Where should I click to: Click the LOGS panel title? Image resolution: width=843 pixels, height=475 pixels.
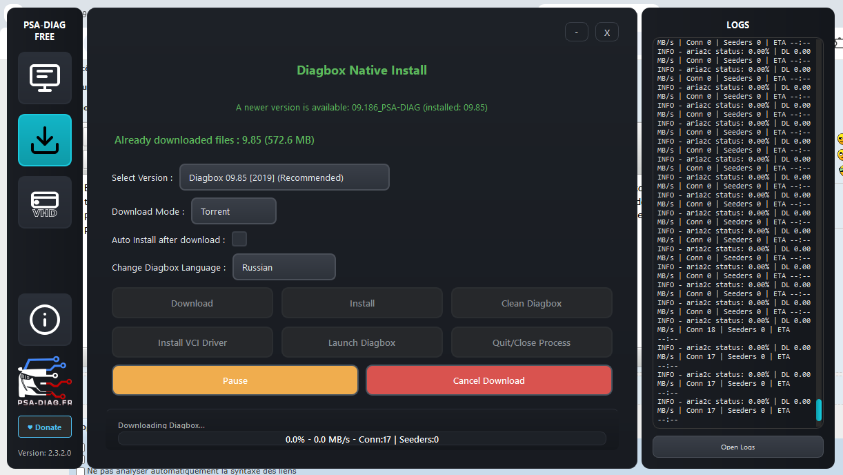[738, 25]
